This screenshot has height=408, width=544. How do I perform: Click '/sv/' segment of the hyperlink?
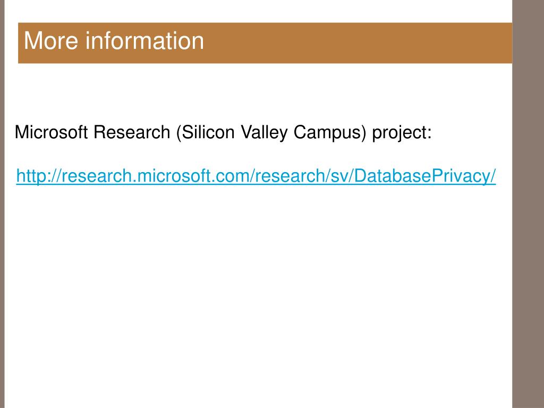coord(339,176)
